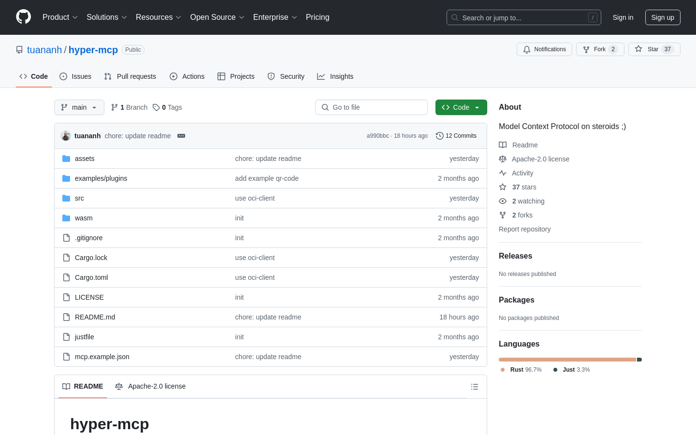Click the Rust 96.7% language link

click(521, 370)
